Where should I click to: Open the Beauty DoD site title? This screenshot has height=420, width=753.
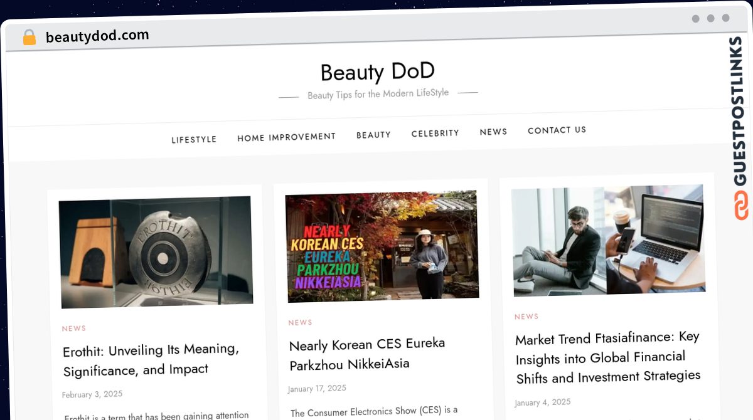[x=378, y=72]
